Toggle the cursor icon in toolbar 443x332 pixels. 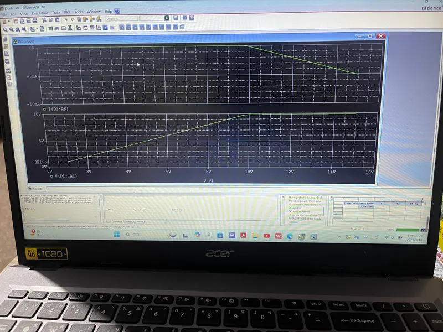(x=105, y=28)
